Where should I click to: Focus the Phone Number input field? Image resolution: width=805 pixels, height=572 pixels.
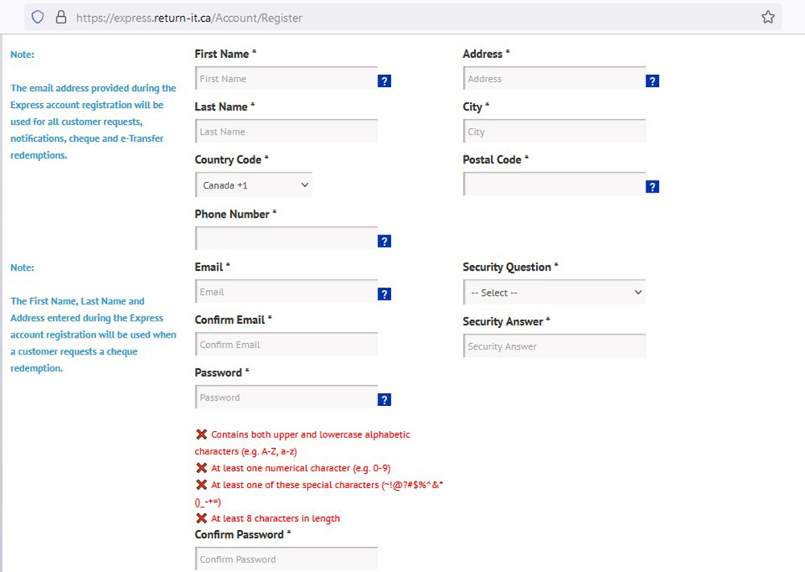(x=287, y=238)
